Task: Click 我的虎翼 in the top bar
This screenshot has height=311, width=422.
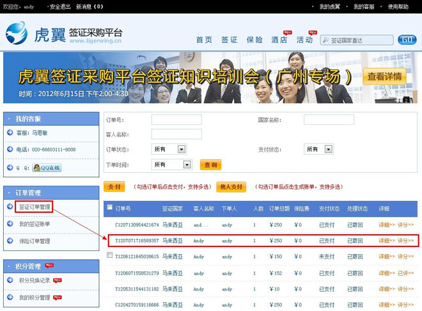Action: coord(330,7)
